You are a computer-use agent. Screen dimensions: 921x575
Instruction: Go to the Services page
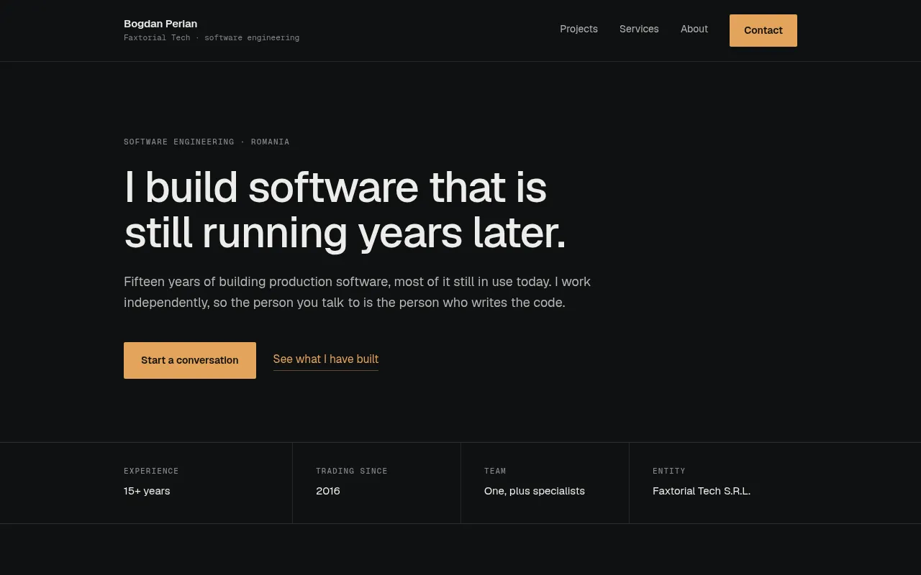coord(639,29)
